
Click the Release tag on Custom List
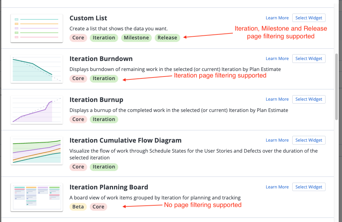coord(167,38)
